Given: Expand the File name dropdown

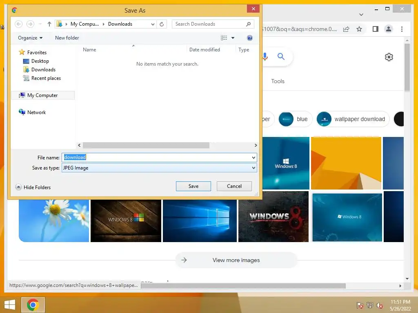Looking at the screenshot, I should pos(253,158).
